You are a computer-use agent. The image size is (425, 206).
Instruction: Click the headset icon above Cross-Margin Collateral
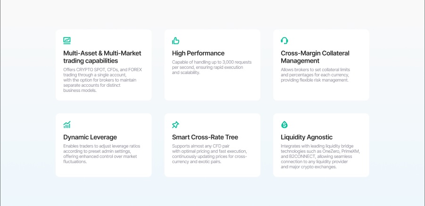[x=284, y=41]
